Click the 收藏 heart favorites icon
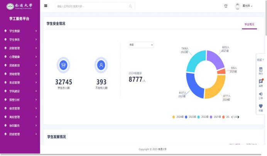This screenshot has height=156, width=267. [261, 108]
